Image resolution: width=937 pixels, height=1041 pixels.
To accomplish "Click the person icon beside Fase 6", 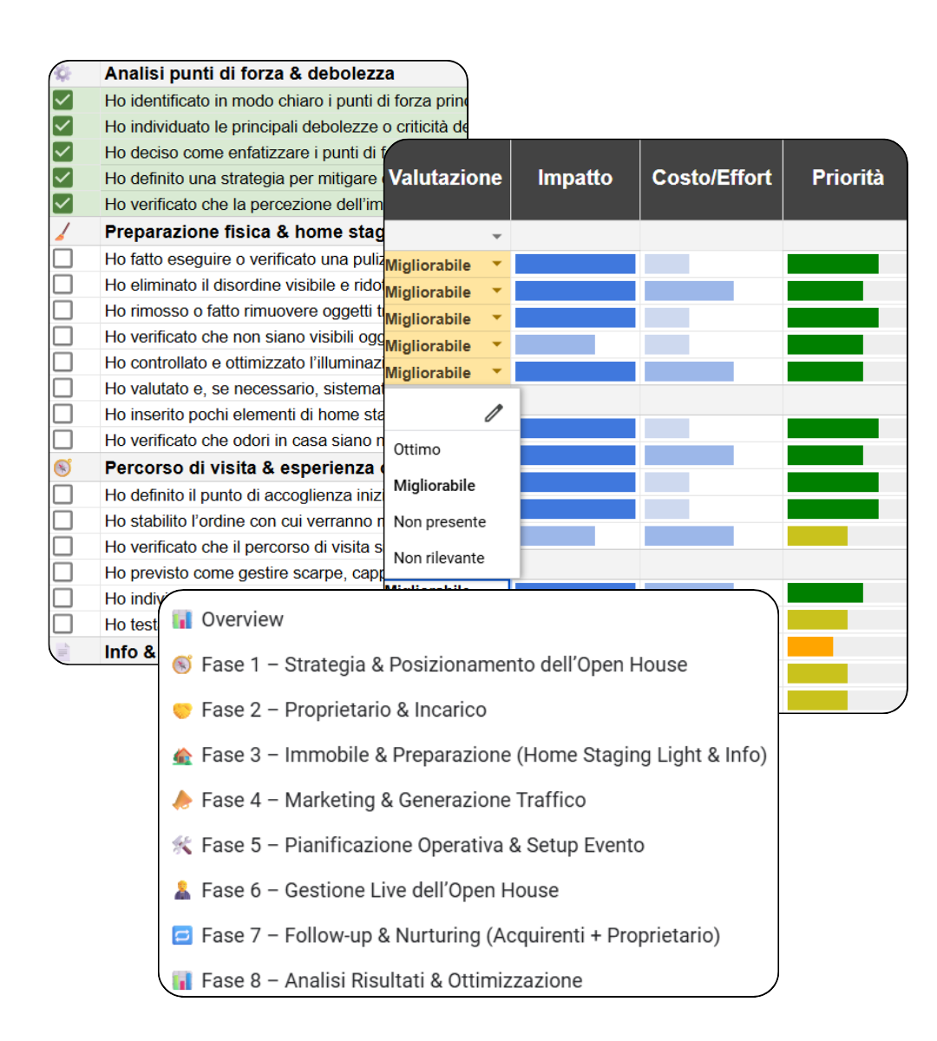I will [x=182, y=891].
